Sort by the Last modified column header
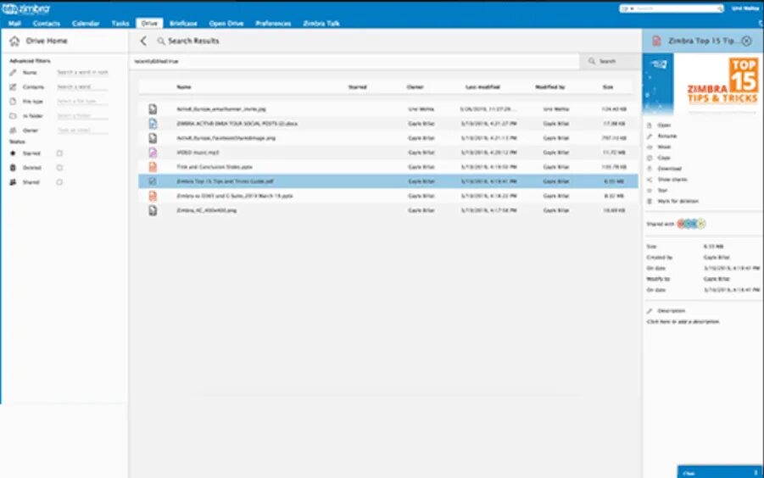 click(x=482, y=87)
